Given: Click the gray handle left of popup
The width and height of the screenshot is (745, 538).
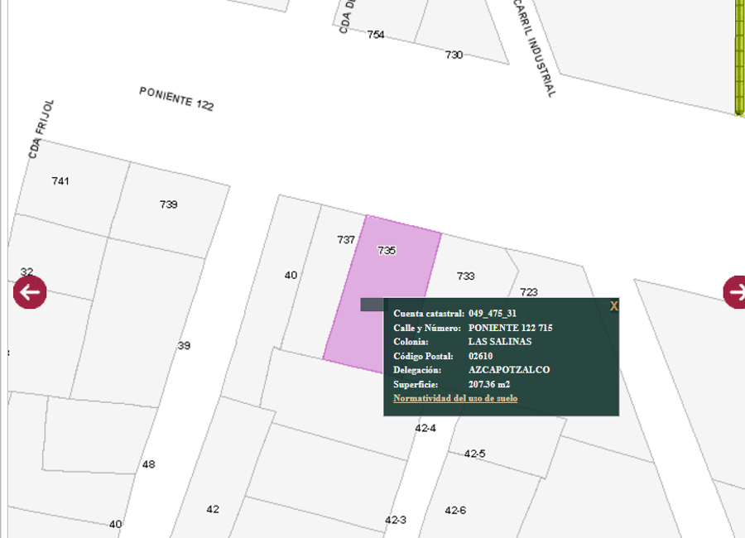Looking at the screenshot, I should 372,305.
